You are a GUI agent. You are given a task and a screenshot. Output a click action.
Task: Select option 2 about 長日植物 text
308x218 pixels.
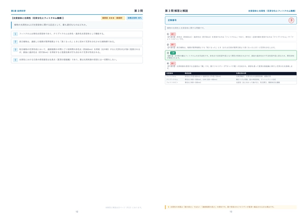[77, 42]
